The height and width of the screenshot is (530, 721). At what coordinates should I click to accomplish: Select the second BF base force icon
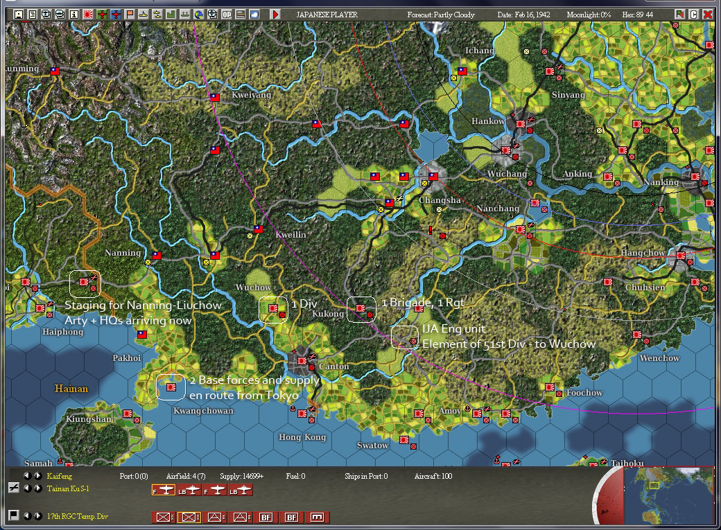[x=292, y=517]
